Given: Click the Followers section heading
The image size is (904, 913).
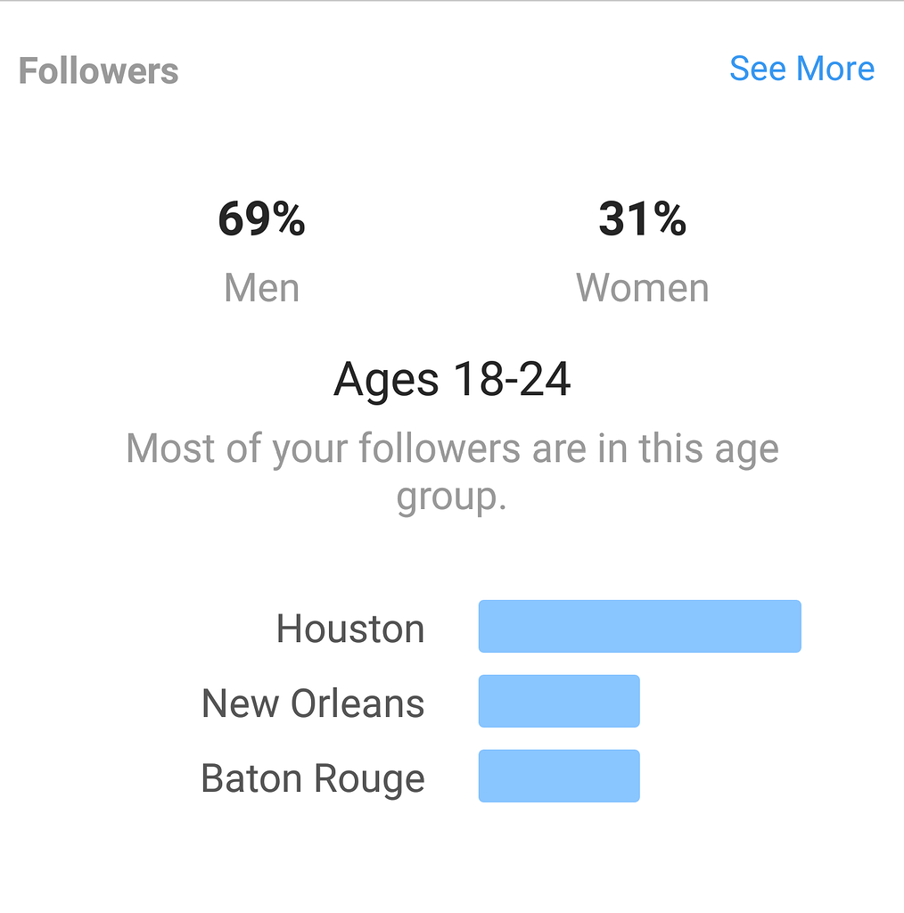Looking at the screenshot, I should pyautogui.click(x=98, y=71).
